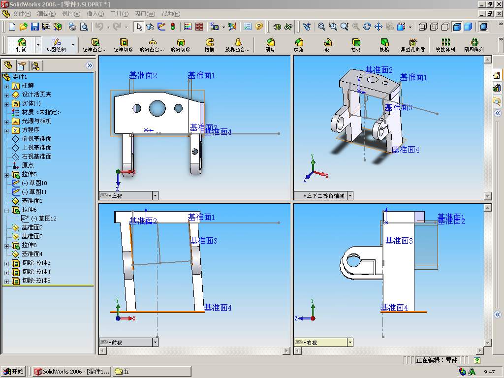This screenshot has height=378, width=504.
Task: Save the part with the floppy disk icon
Action: coord(35,27)
